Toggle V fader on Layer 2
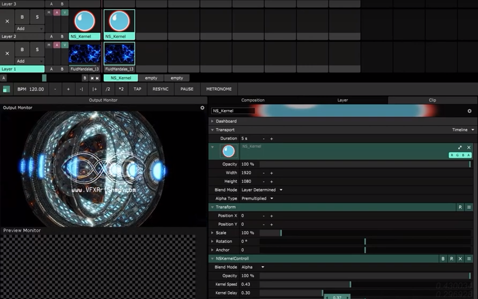Screen dimensions: 478x299 pos(65,13)
